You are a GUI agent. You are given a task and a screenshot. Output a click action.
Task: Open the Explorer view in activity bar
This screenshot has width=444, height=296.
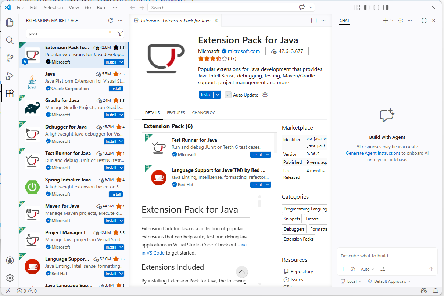click(10, 23)
